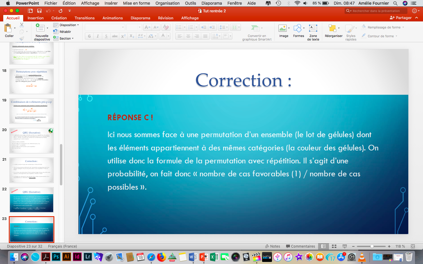Click the Image insert icon
Viewport: 423px width, 264px height.
coord(283,29)
